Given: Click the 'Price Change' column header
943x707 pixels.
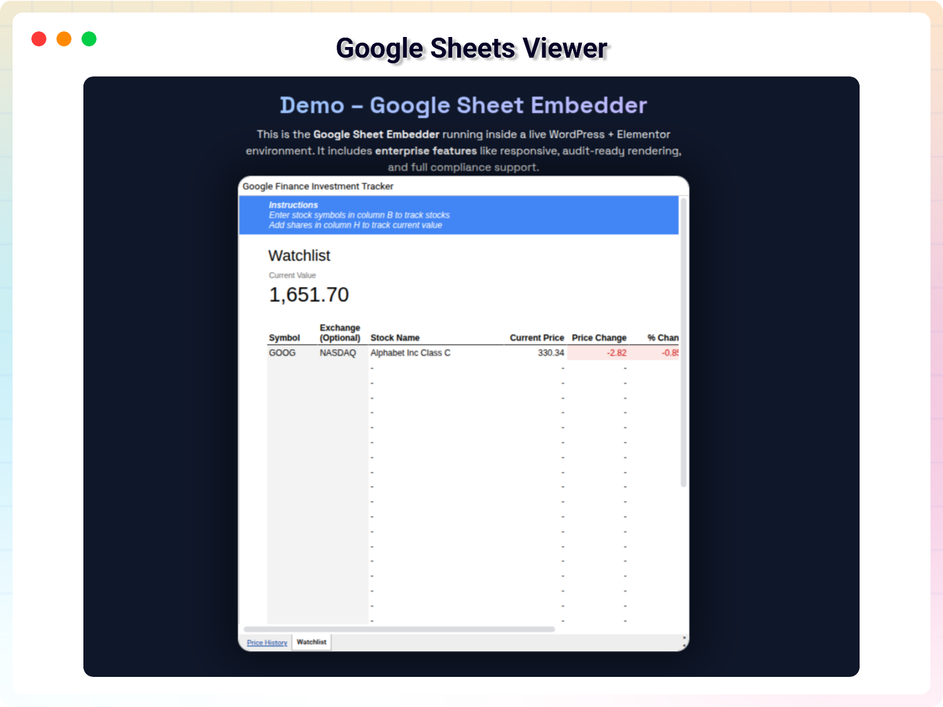Looking at the screenshot, I should coord(599,338).
